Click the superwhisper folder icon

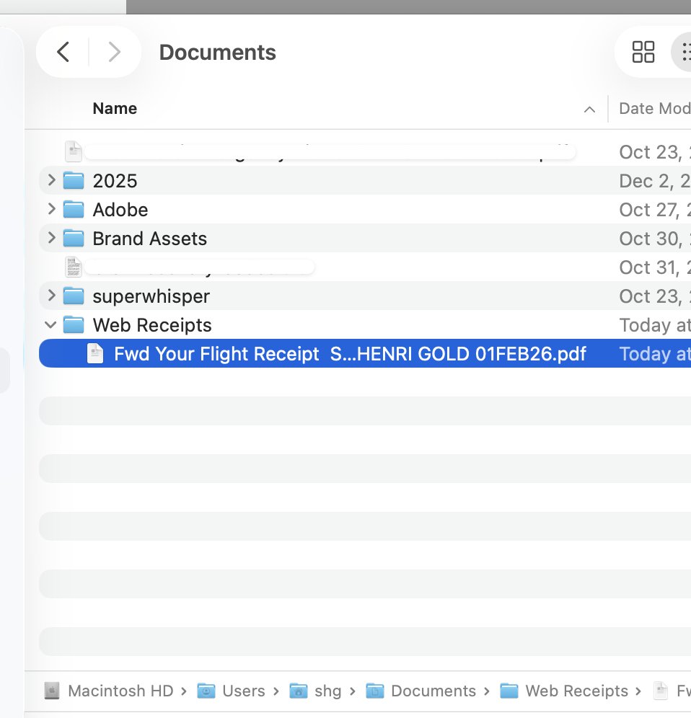pos(74,296)
